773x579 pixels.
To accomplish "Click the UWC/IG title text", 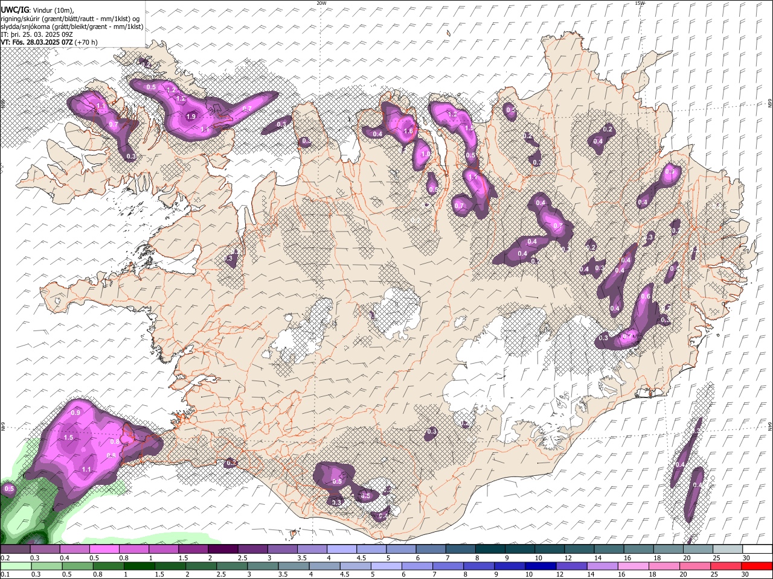I will 14,10.
